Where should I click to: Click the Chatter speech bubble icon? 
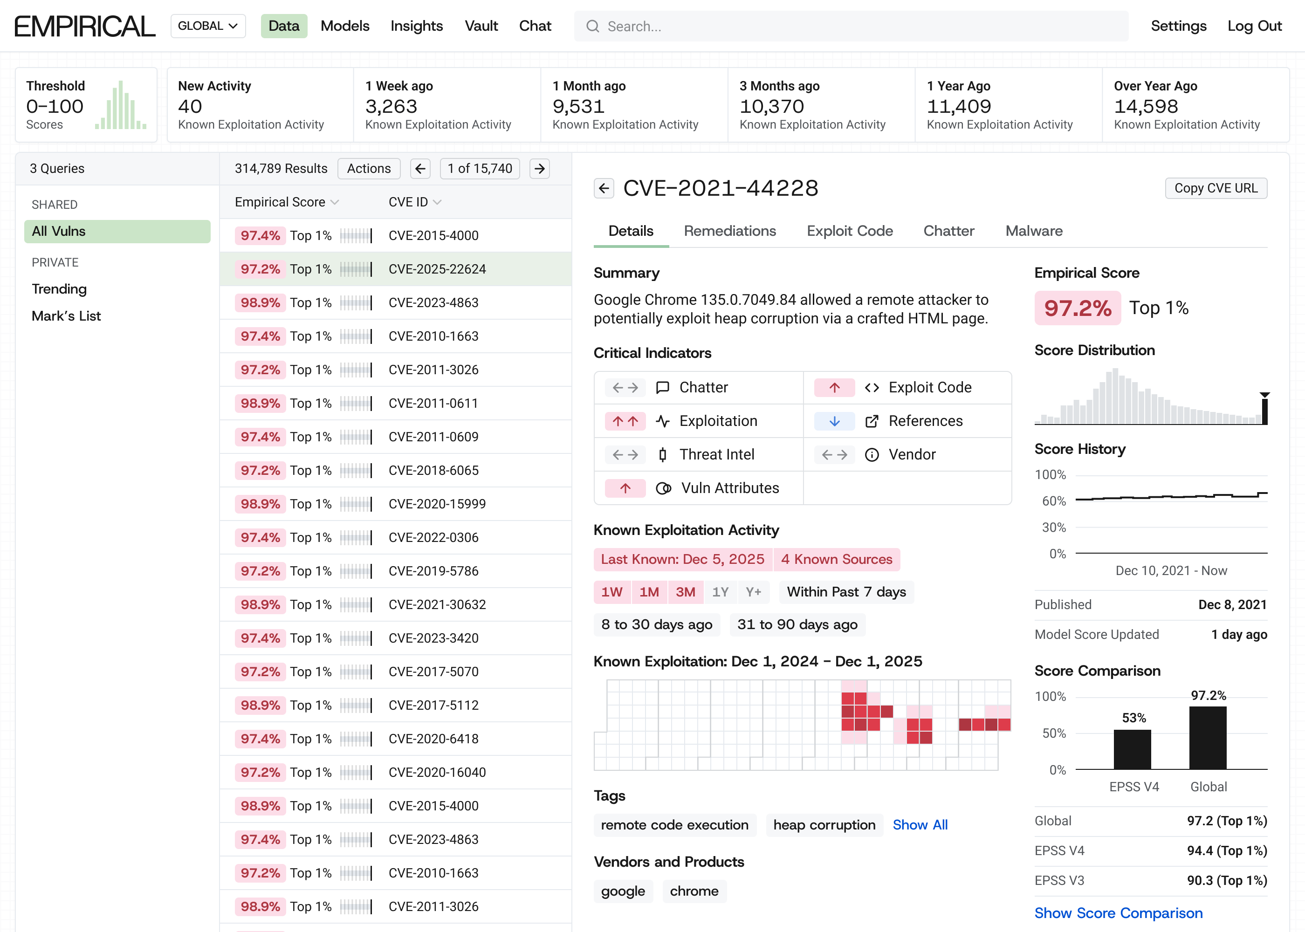662,387
